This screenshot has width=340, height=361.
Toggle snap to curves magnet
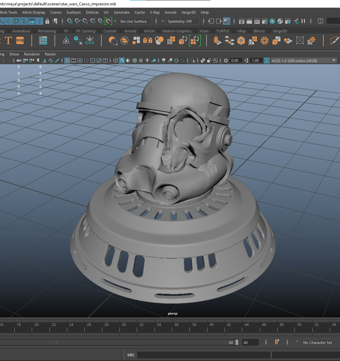[x=77, y=21]
